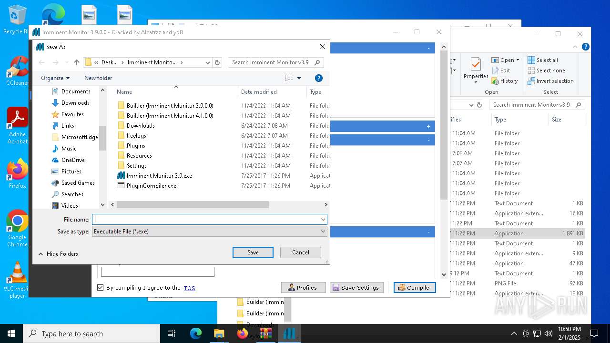The width and height of the screenshot is (610, 343).
Task: Go up one folder level
Action: point(77,62)
